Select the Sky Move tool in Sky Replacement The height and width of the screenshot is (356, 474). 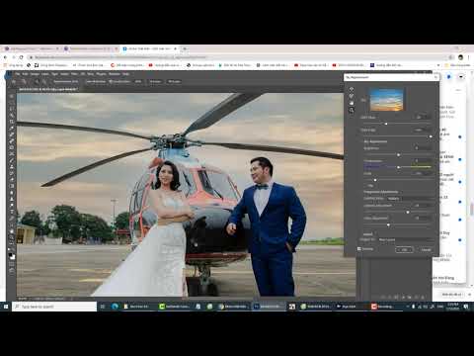[x=352, y=89]
